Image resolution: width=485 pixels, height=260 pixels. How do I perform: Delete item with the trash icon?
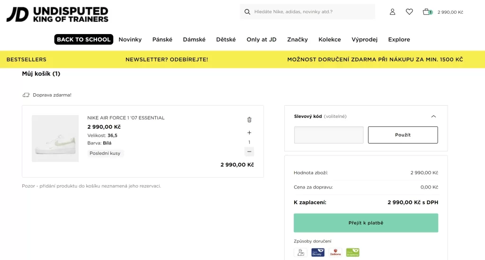tap(249, 120)
